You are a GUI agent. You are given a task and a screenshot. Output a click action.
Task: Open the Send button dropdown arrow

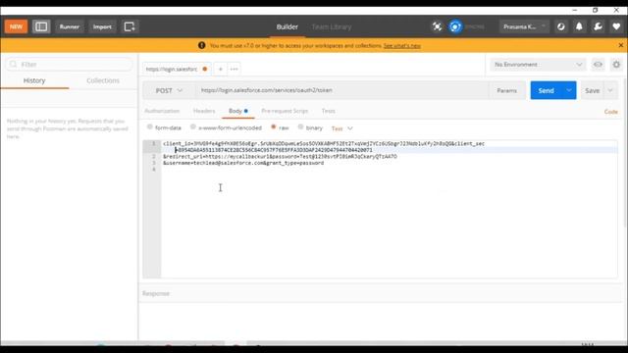(x=569, y=91)
